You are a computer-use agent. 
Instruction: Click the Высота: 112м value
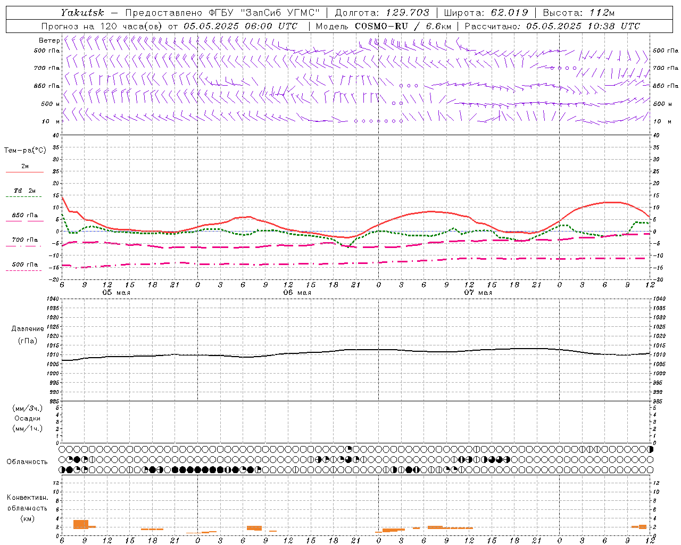[578, 13]
